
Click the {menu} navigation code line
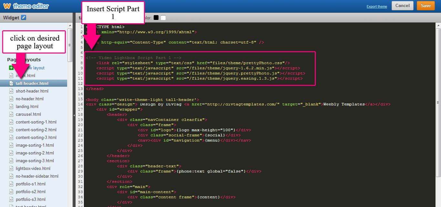pos(194,140)
